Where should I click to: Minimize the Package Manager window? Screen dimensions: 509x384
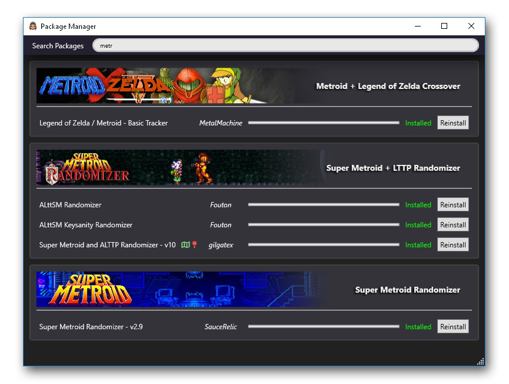[x=418, y=26]
